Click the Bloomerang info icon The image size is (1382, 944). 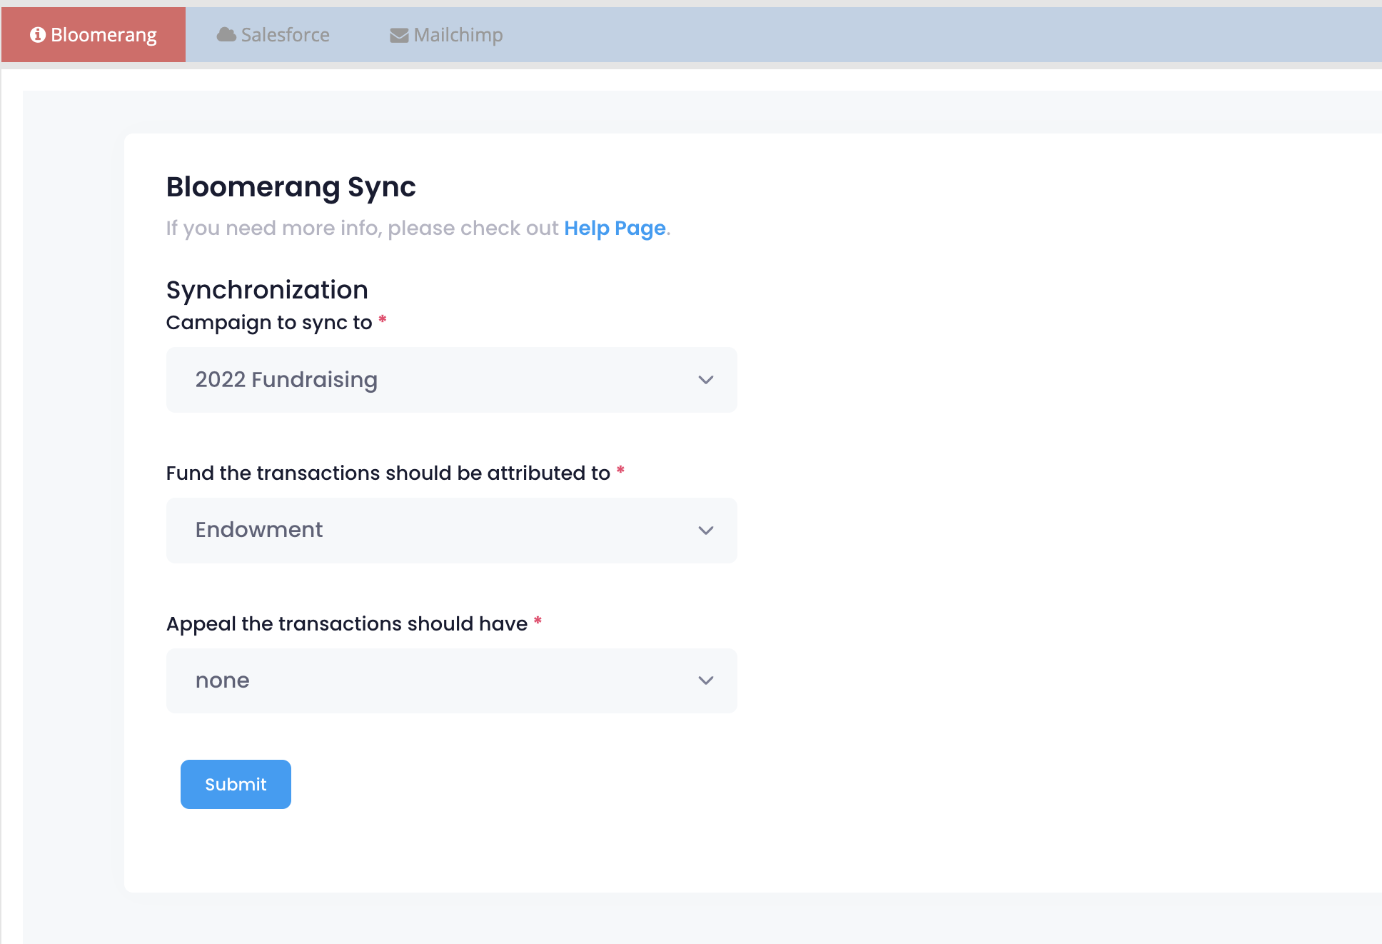38,35
